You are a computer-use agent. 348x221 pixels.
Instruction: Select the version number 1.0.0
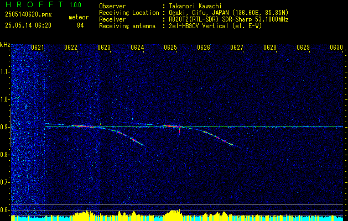[x=75, y=5]
